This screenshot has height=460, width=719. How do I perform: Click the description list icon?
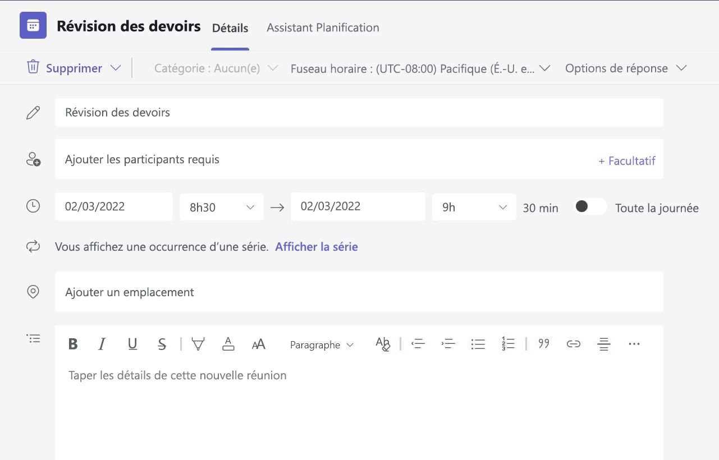(33, 338)
